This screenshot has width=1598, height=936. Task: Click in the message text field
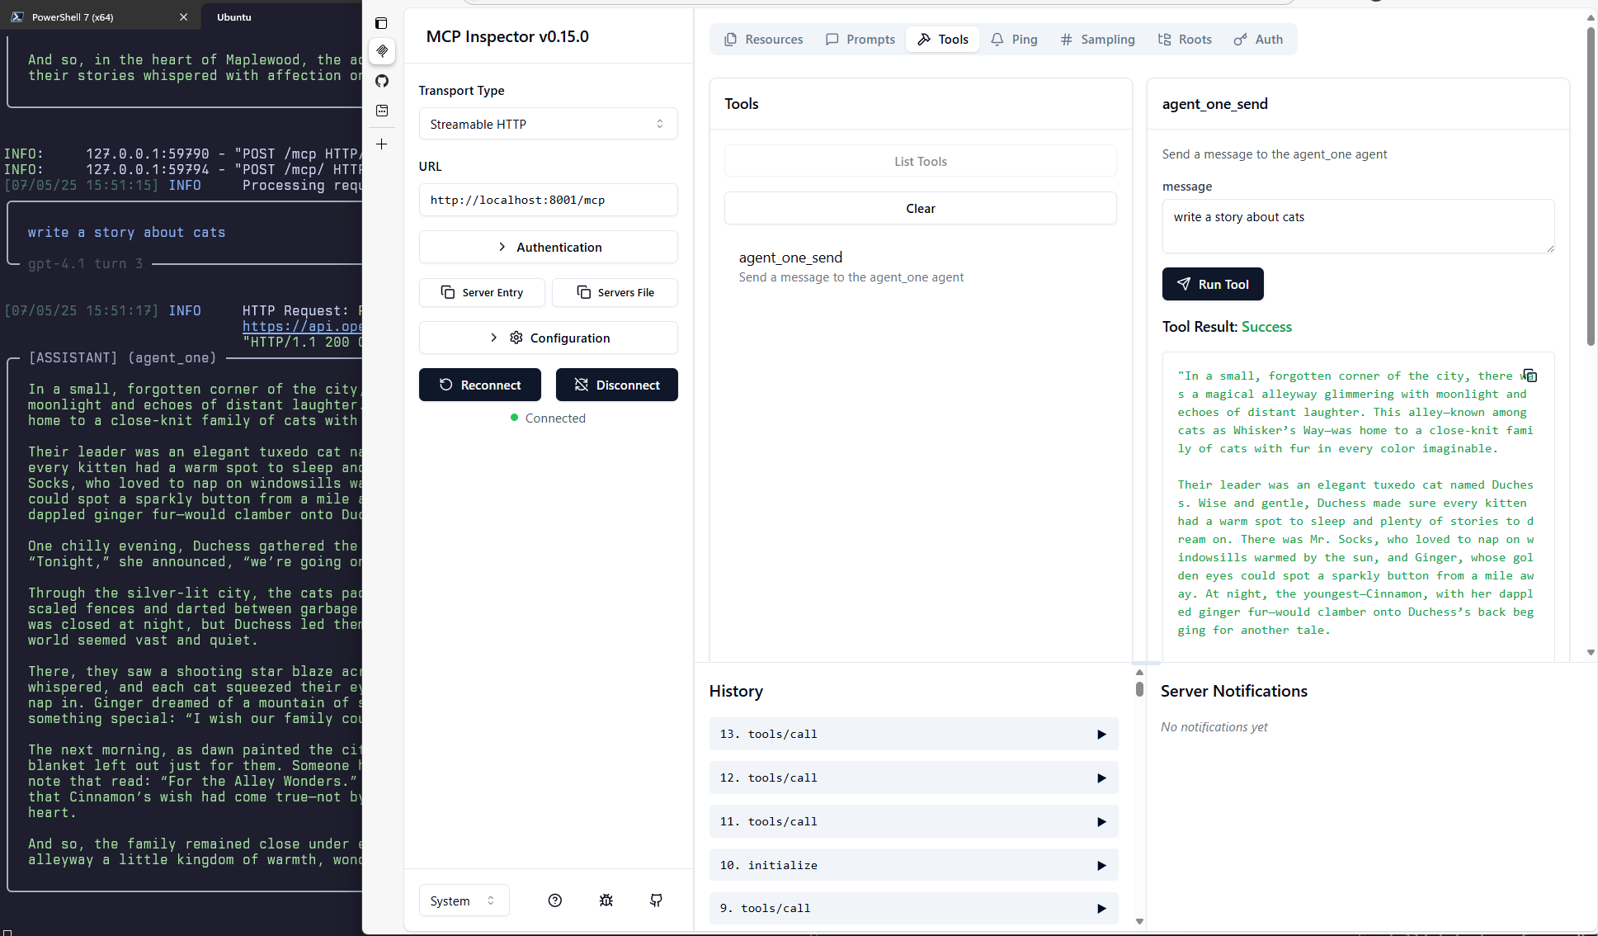click(x=1357, y=226)
